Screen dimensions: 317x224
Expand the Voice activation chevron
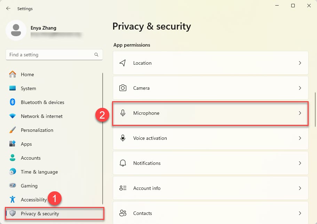[x=300, y=138]
